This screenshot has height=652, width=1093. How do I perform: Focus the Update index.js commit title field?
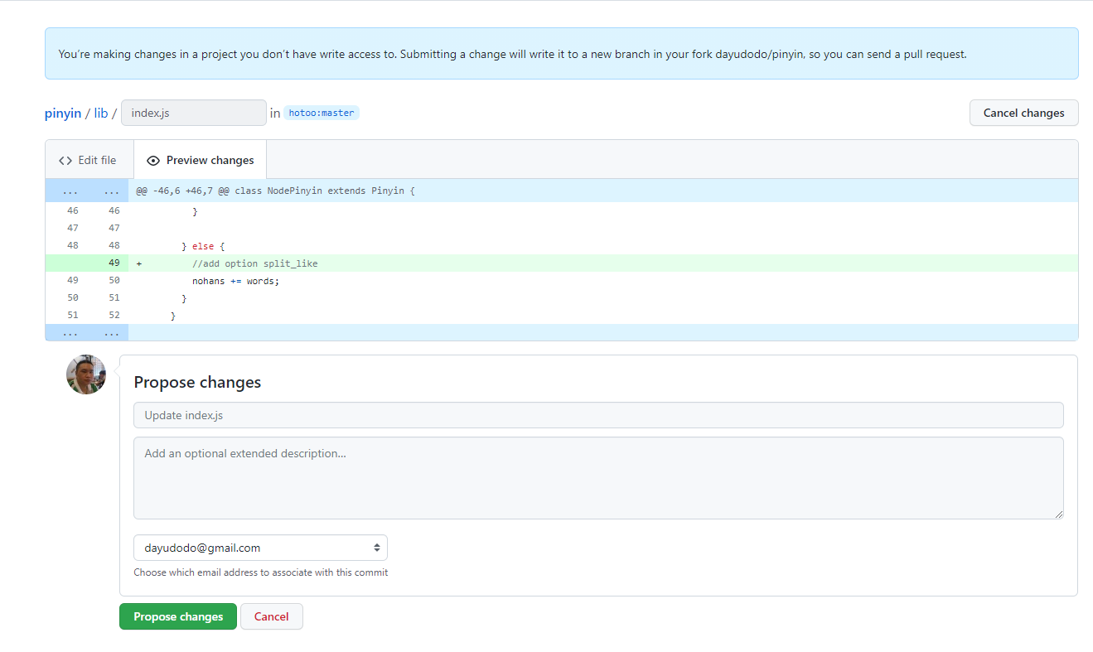[x=598, y=415]
